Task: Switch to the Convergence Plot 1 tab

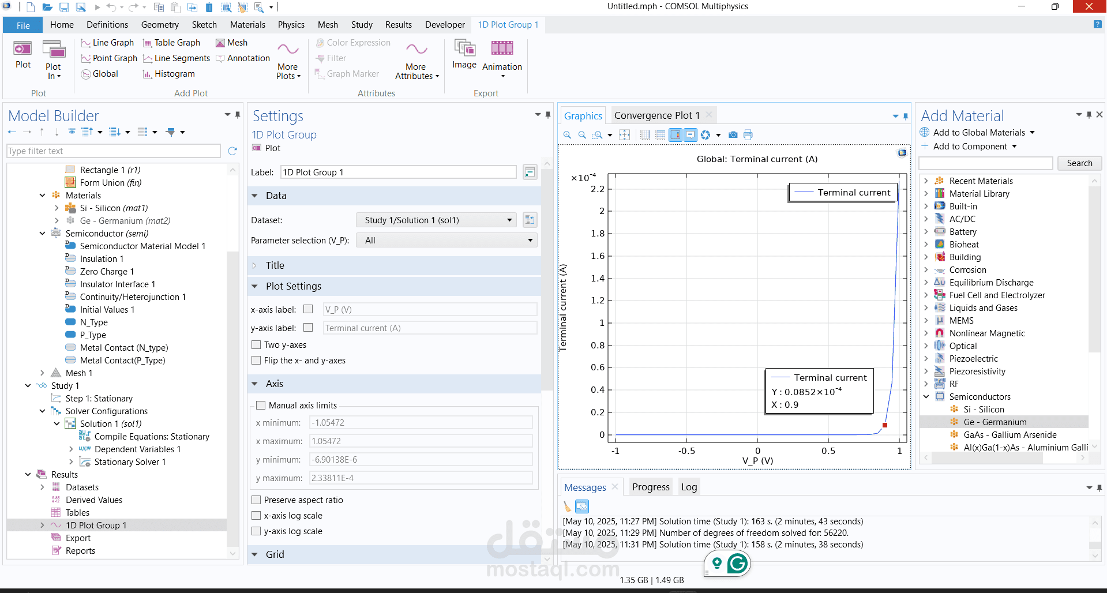Action: coord(656,115)
